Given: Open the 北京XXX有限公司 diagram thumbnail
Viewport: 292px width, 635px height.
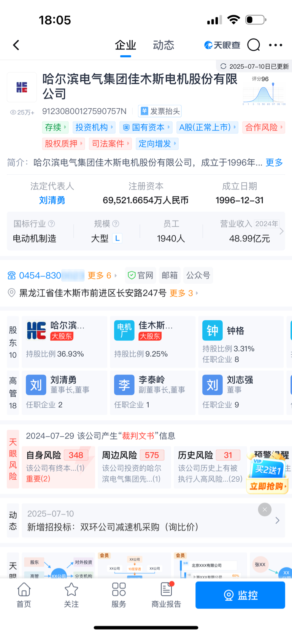Looking at the screenshot, I should coord(211,565).
